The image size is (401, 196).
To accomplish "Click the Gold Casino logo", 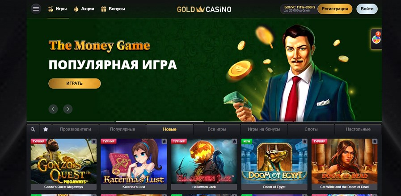I will pyautogui.click(x=204, y=9).
